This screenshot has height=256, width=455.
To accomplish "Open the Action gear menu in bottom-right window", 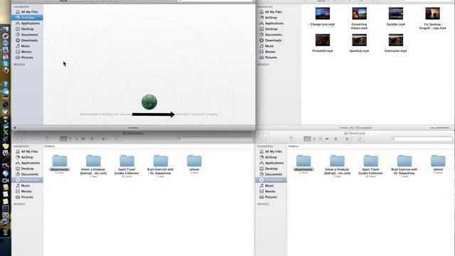I will coord(337,139).
